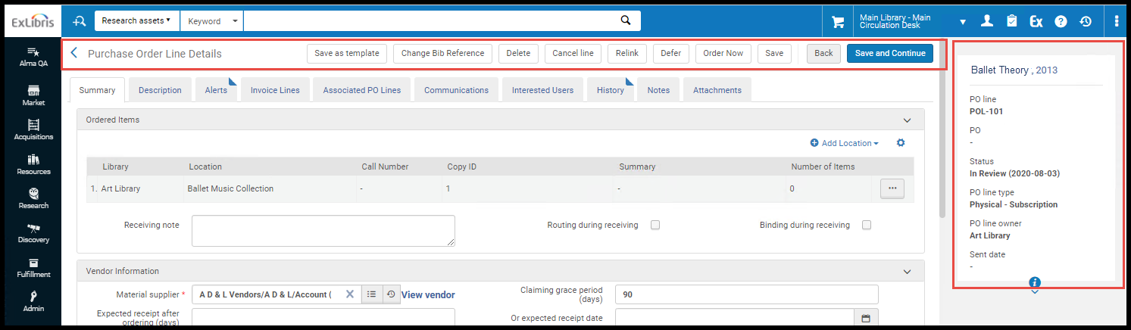
Task: Switch to the Description tab
Action: [x=160, y=90]
